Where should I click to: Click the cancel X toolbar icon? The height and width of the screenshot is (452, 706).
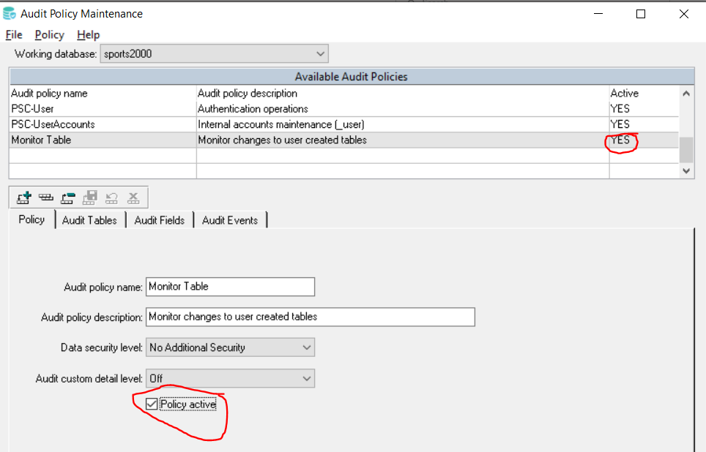[133, 197]
